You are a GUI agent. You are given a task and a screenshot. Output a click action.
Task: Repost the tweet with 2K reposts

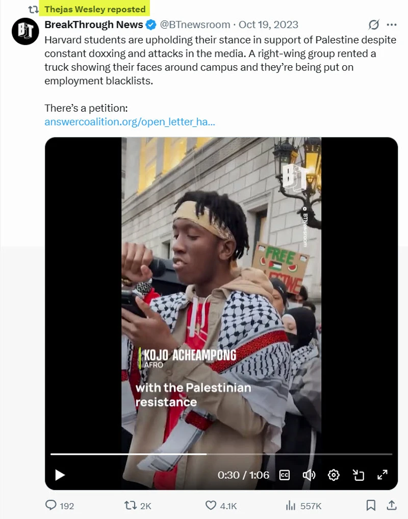(131, 505)
